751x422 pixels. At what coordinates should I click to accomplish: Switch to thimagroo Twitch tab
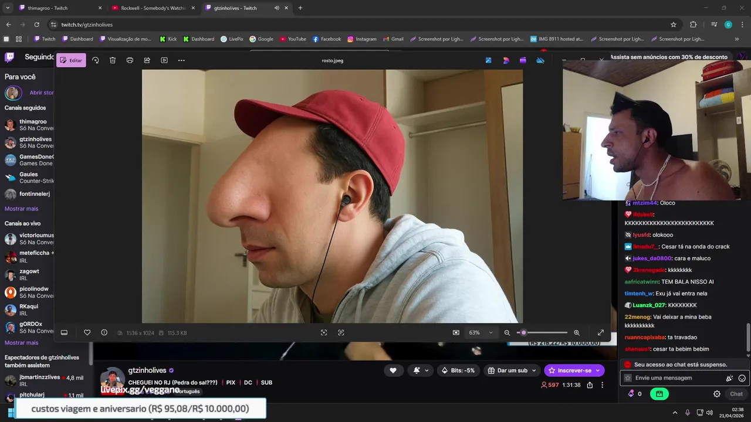click(x=60, y=8)
